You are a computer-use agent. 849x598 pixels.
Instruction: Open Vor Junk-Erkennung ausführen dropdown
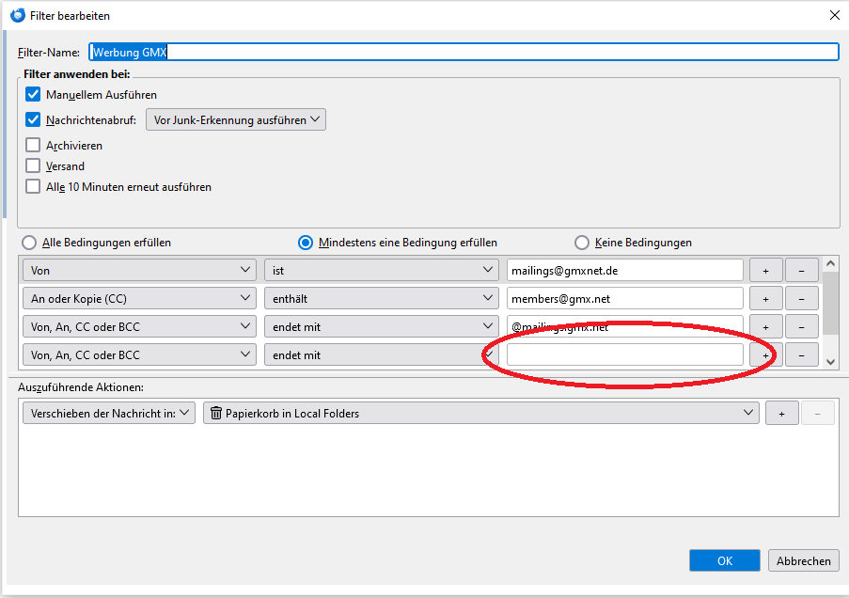click(x=236, y=119)
